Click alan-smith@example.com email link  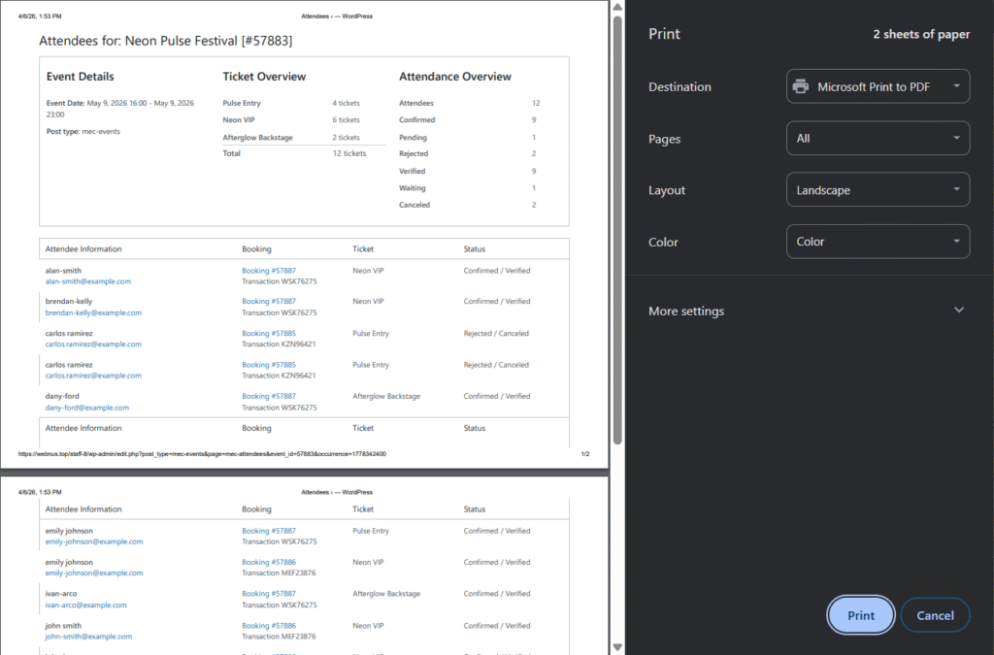(x=87, y=281)
